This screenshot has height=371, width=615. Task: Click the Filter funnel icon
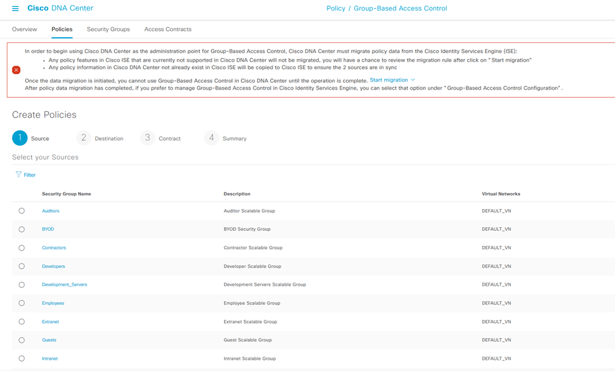(19, 175)
